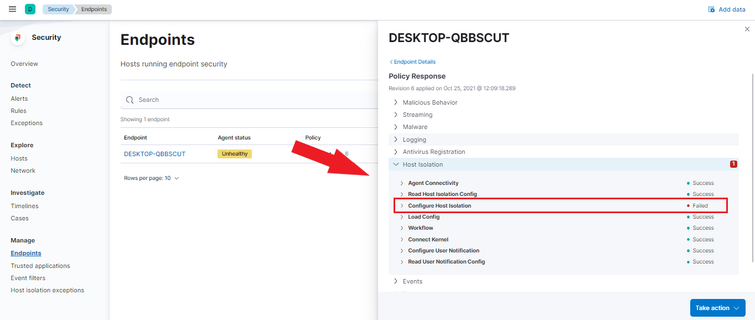
Task: Click the Agent status column header
Action: click(234, 137)
